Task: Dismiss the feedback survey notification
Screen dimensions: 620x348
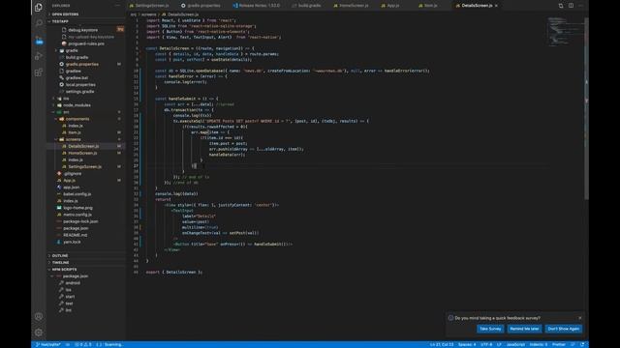Action: 580,318
